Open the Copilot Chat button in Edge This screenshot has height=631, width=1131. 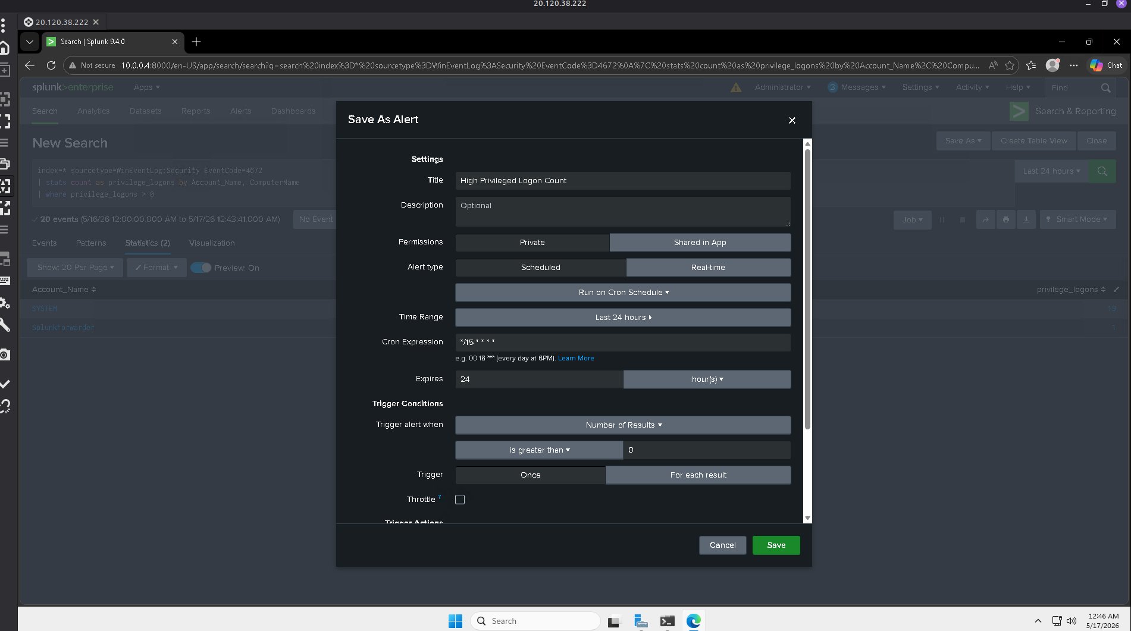coord(1106,65)
